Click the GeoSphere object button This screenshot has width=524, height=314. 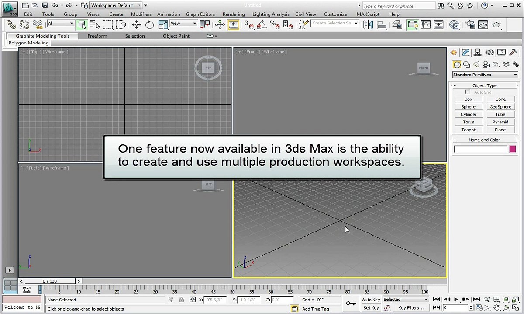coord(500,107)
